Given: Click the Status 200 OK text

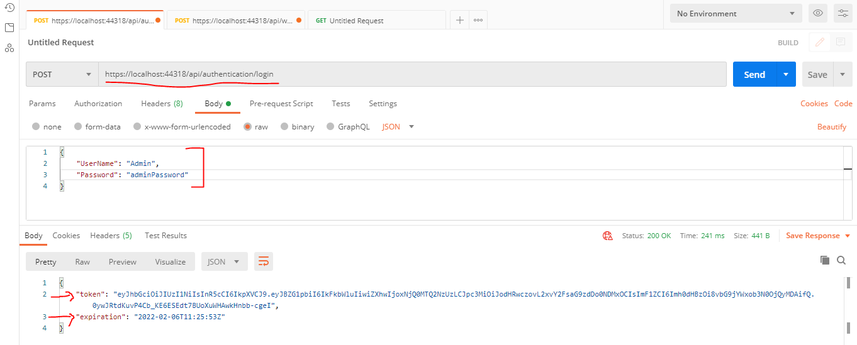Looking at the screenshot, I should (x=646, y=236).
